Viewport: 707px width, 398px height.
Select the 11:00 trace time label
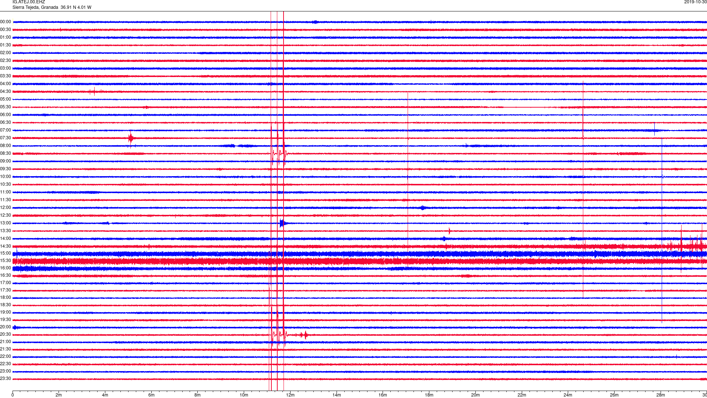point(6,192)
